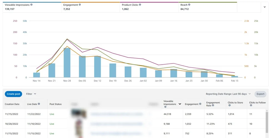Click the 5.32% engagement rate cell
Image resolution: width=278 pixels, height=138 pixels.
tap(210, 114)
